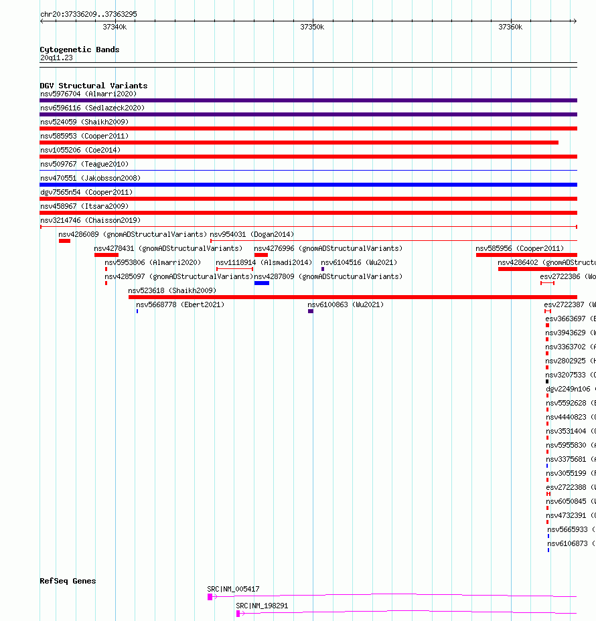
Task: Click nsv6104516 (Wu2021) label
Action: click(x=359, y=262)
